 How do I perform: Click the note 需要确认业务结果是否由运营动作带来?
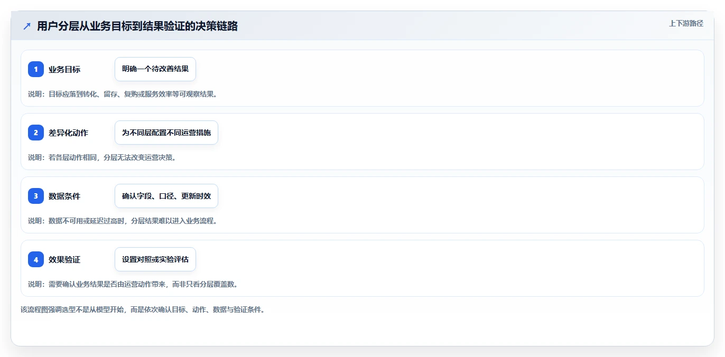133,284
